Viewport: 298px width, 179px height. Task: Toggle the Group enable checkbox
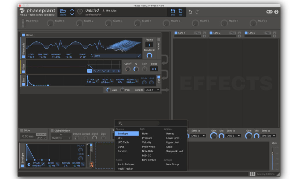(x=23, y=35)
